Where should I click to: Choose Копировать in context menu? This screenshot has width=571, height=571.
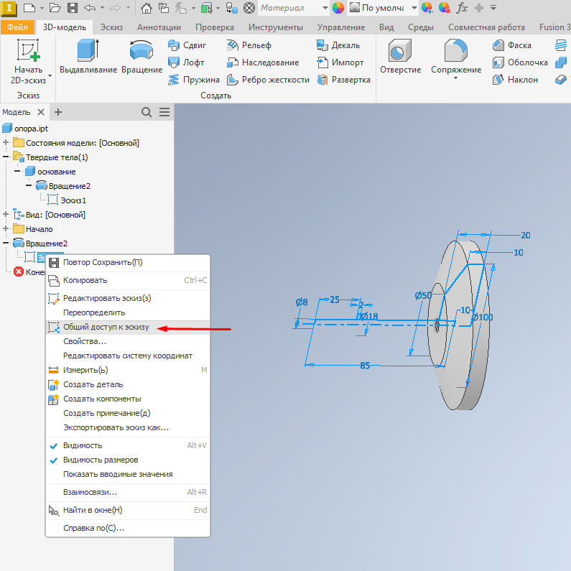pos(127,280)
